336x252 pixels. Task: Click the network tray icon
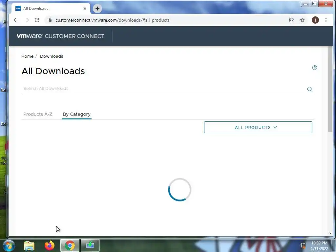point(303,246)
